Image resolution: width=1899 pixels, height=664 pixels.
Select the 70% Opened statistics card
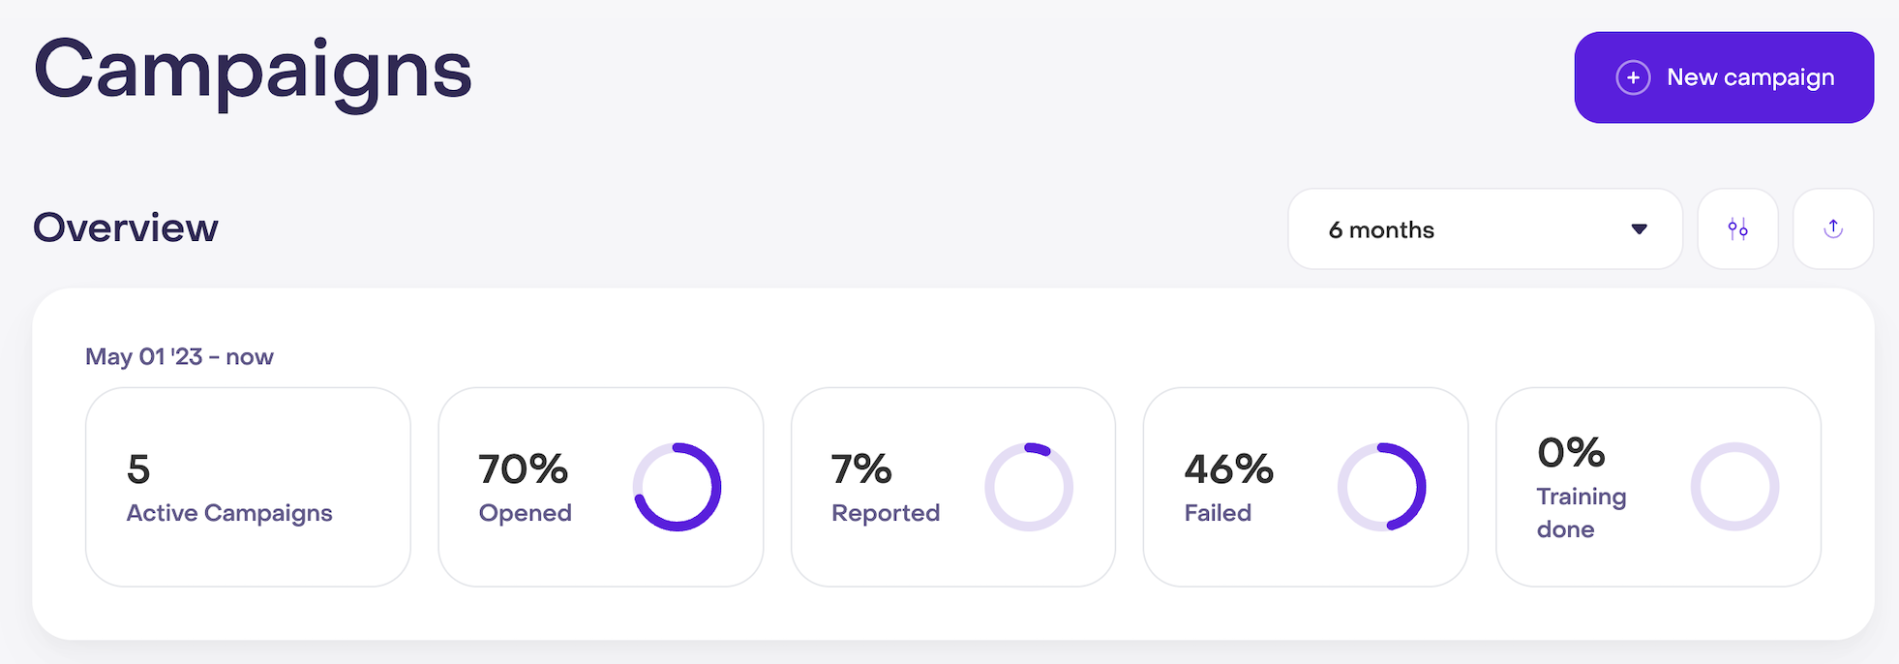pos(600,487)
